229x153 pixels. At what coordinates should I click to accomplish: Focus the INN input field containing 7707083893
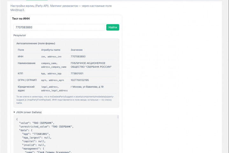point(59,27)
